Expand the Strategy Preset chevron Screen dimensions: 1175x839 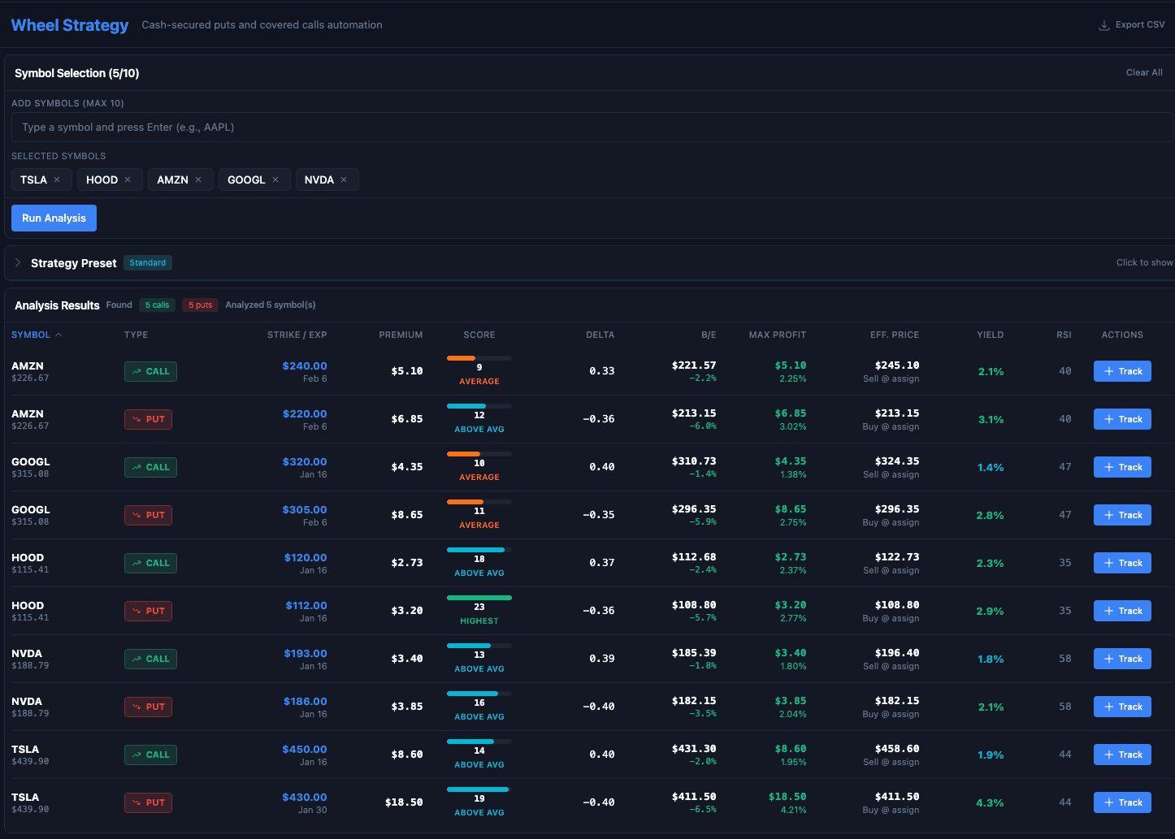(x=18, y=262)
